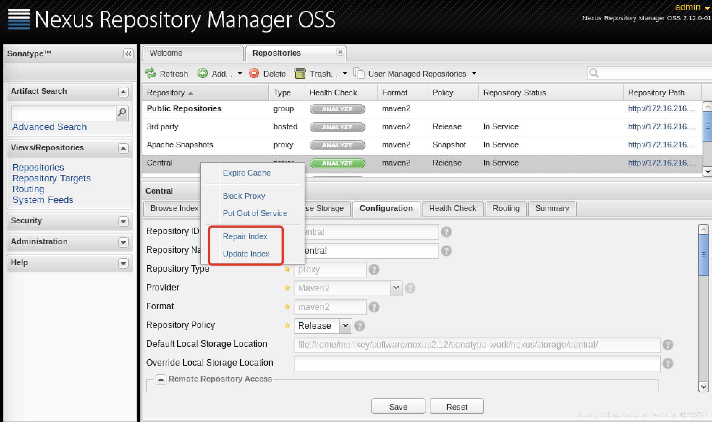The height and width of the screenshot is (422, 712).
Task: Collapse the Views/Repositories panel
Action: pyautogui.click(x=123, y=148)
